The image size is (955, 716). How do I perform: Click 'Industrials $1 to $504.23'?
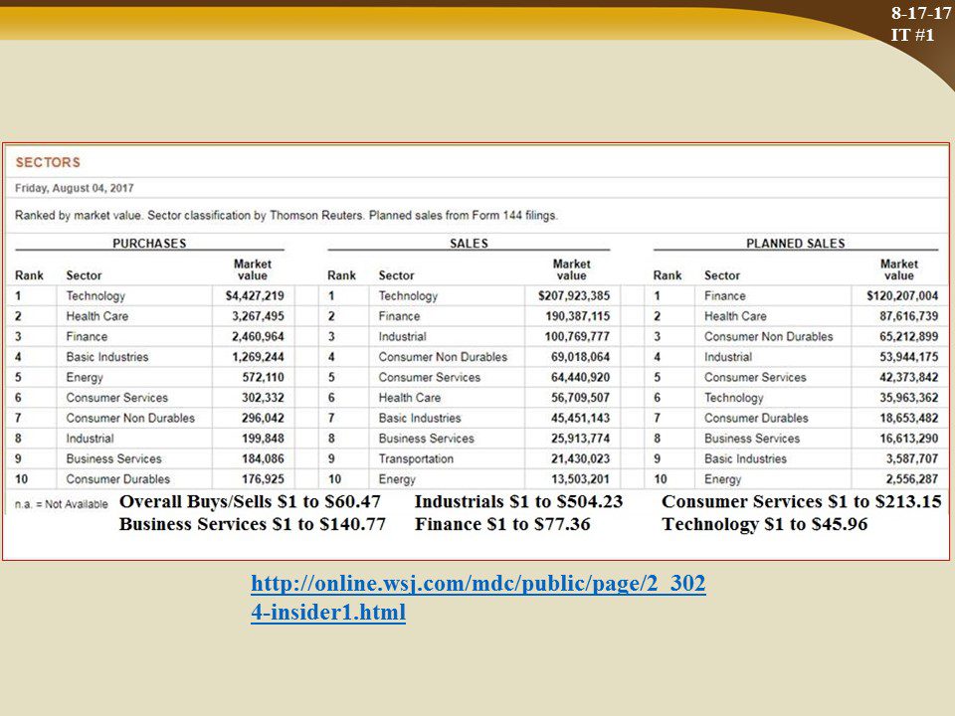(x=519, y=501)
